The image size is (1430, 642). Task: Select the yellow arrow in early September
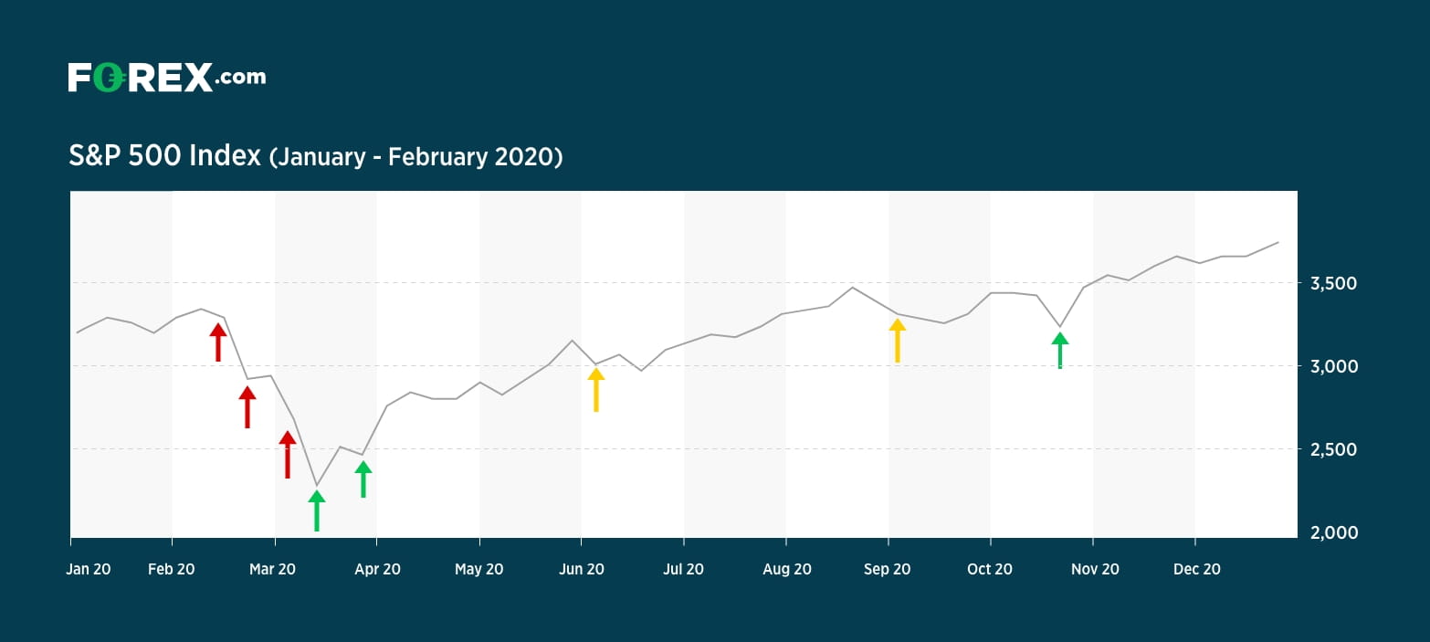(898, 341)
